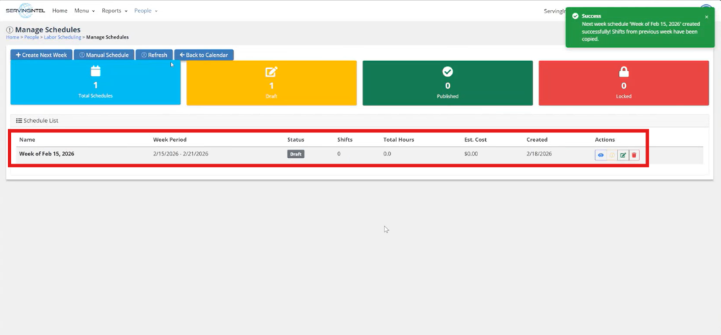
Task: Go to Home in the top navigation
Action: [60, 11]
